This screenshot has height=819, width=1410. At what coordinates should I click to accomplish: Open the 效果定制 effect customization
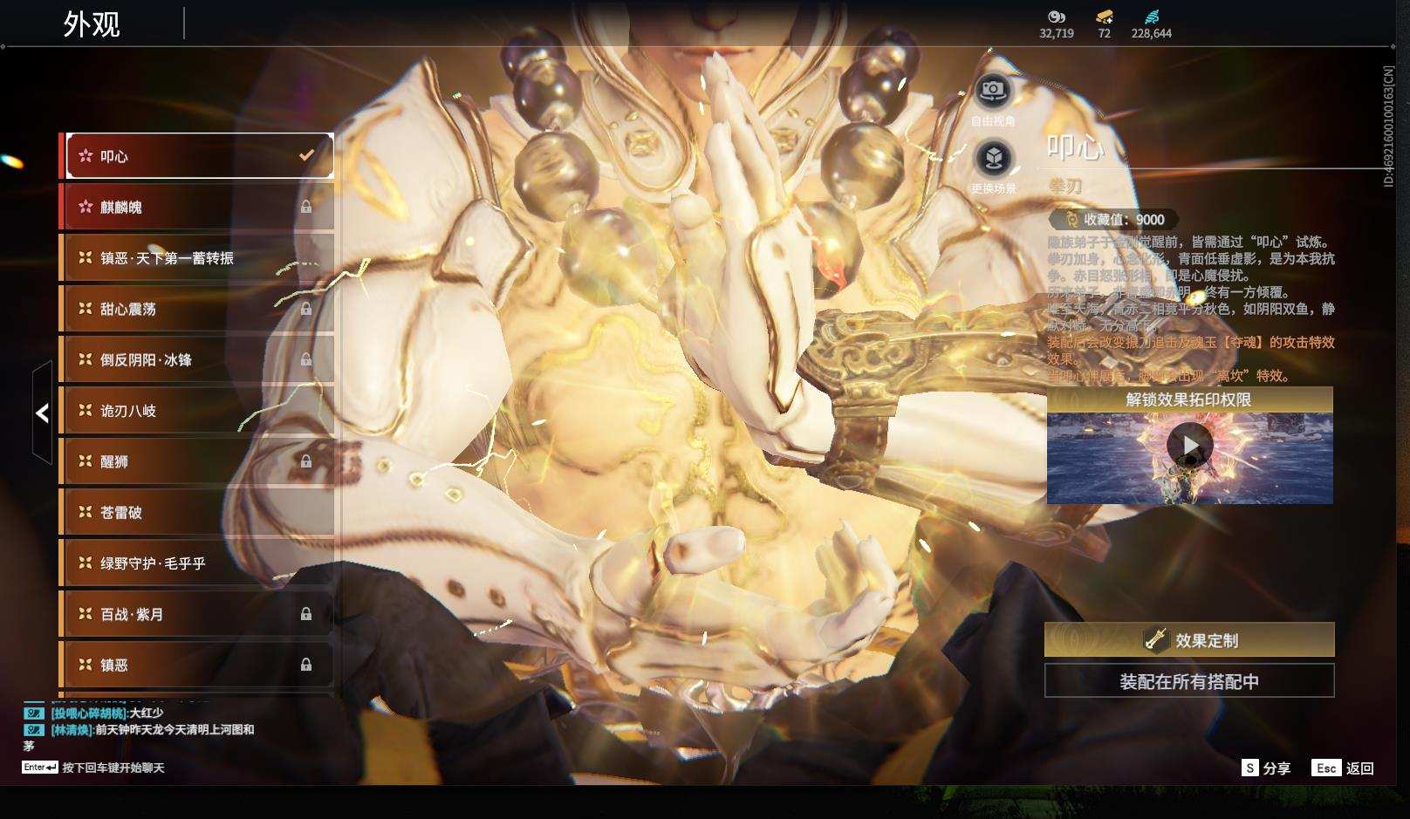[1189, 640]
